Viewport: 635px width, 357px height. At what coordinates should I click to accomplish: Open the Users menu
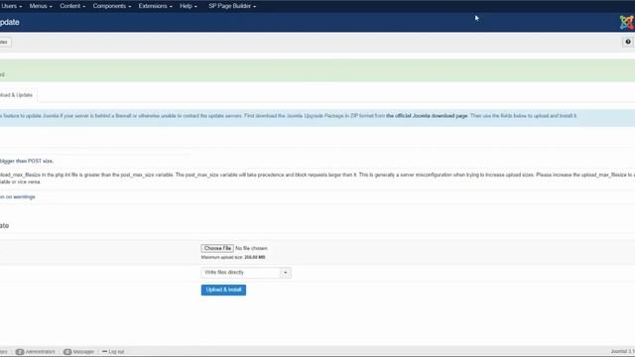pyautogui.click(x=11, y=6)
